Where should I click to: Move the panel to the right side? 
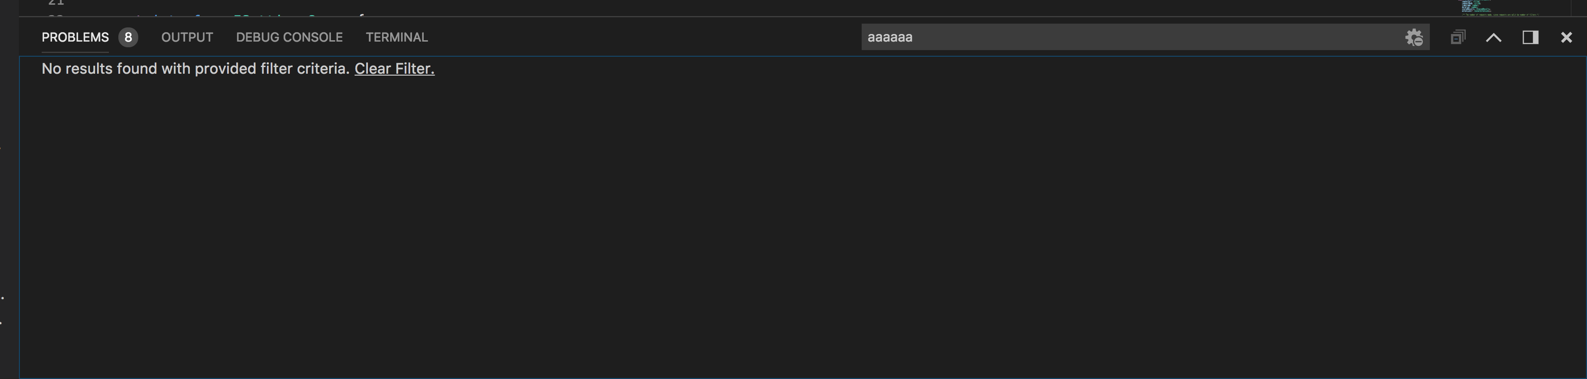coord(1530,37)
